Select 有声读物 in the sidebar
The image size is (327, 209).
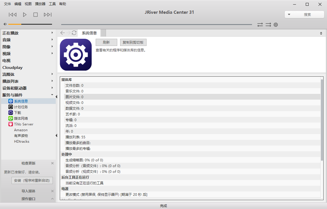pos(21,136)
